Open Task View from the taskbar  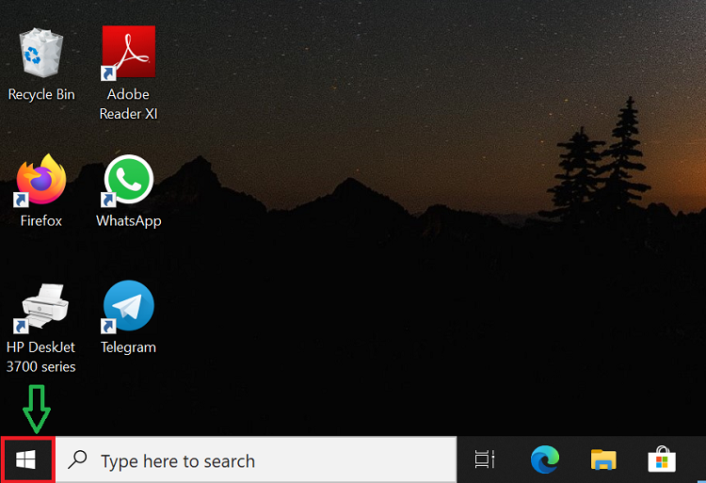[485, 460]
